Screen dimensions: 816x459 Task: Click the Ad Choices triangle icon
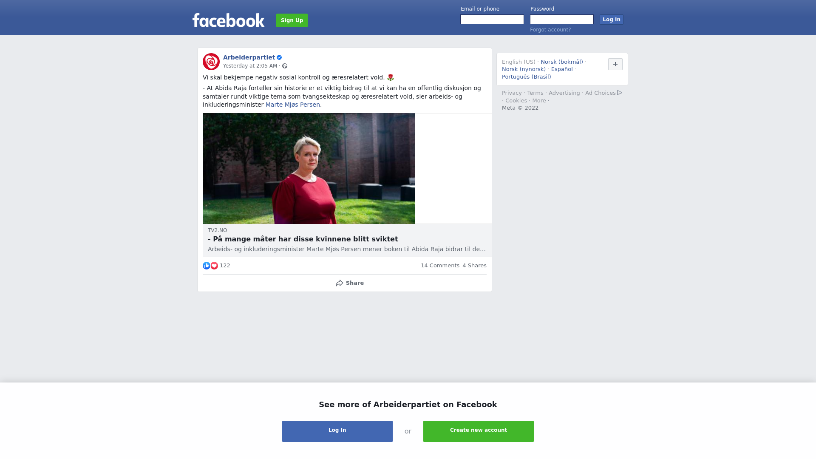(620, 93)
